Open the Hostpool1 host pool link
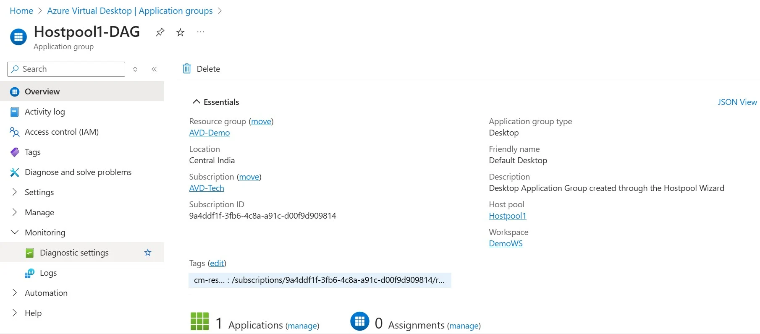 (x=507, y=216)
